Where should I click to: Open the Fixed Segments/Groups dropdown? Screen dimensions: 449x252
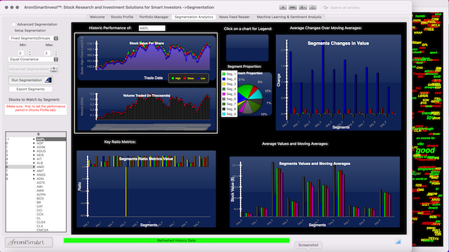tap(34, 38)
